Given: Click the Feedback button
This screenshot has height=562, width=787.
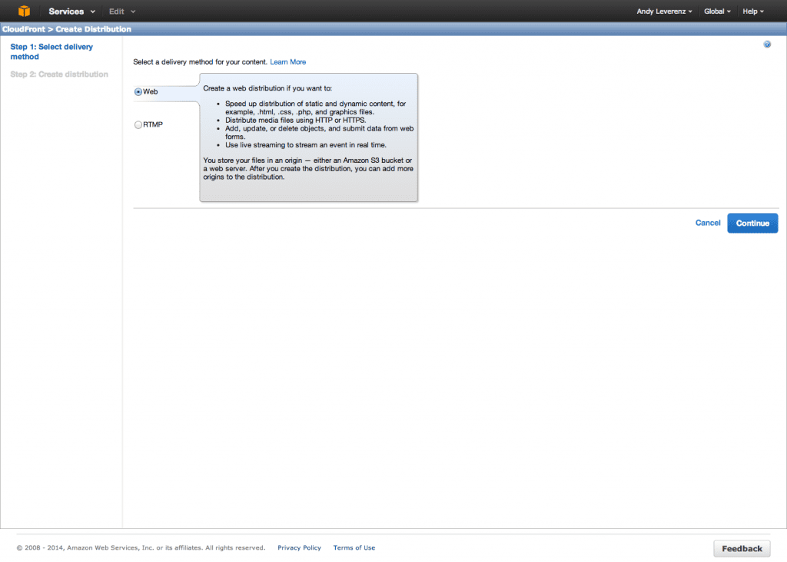Looking at the screenshot, I should 741,548.
